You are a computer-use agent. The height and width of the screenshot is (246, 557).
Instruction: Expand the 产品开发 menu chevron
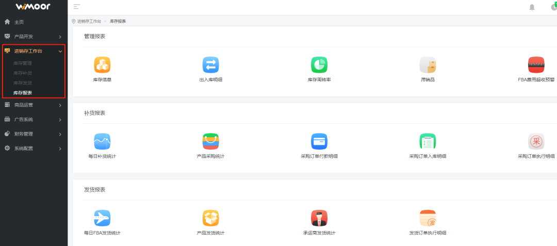click(x=60, y=37)
